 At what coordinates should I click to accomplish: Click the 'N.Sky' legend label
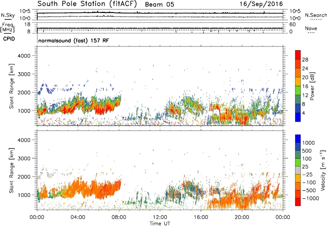click(x=8, y=15)
